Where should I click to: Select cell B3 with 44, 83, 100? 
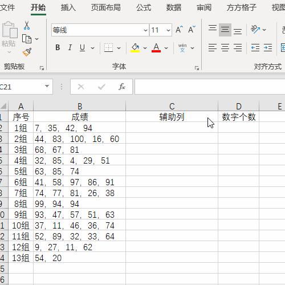(x=79, y=139)
